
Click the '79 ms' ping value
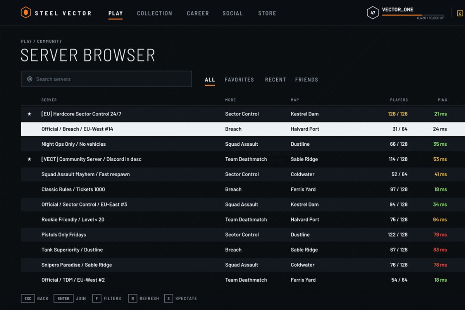click(440, 235)
